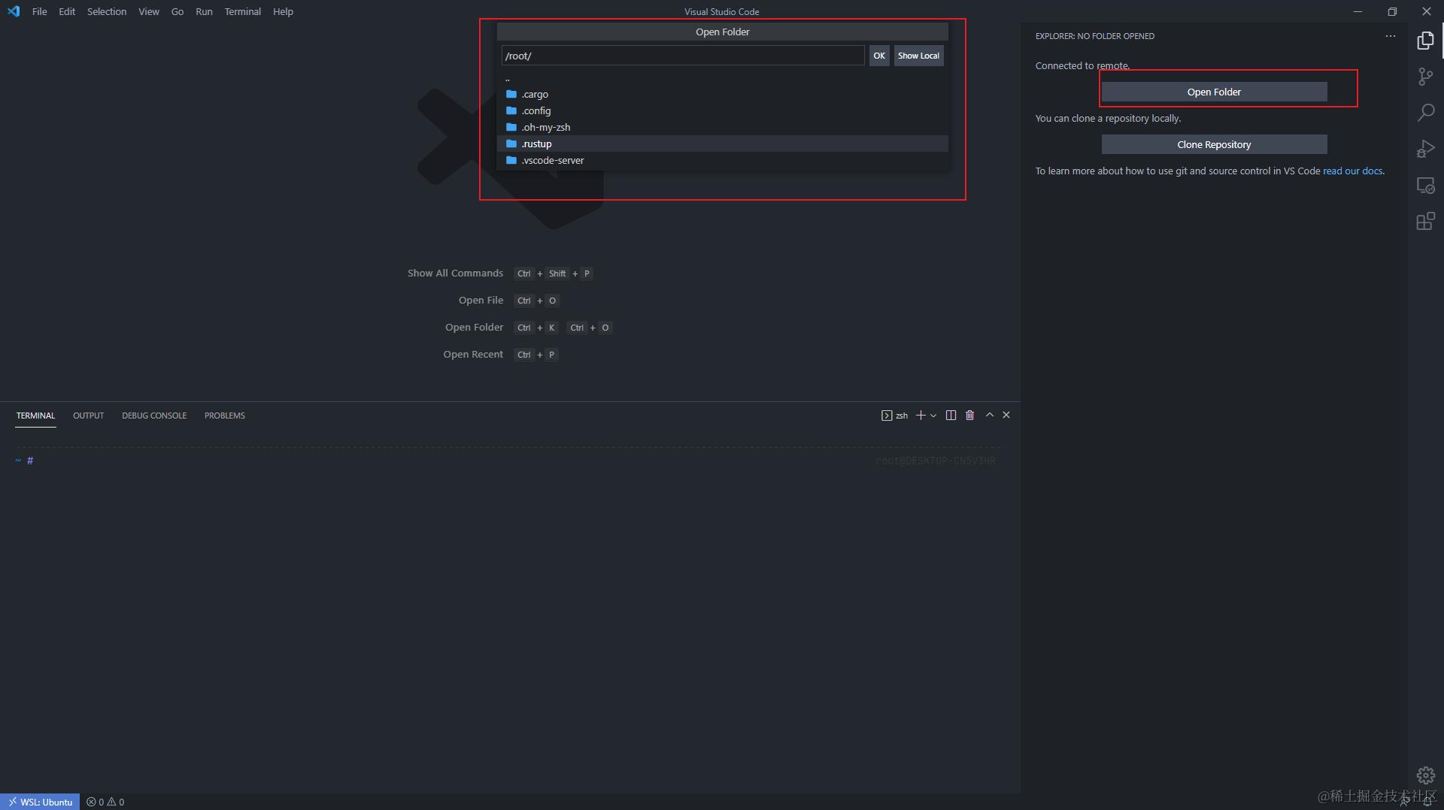Image resolution: width=1444 pixels, height=810 pixels.
Task: Kill terminal with the trash icon
Action: tap(969, 416)
